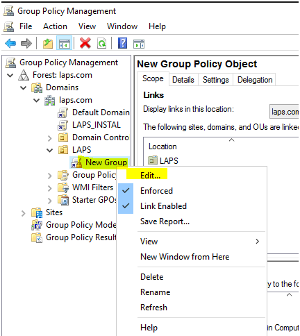Click the Group Policy Objects folder icon
Screen dimensions: 300x336
[63, 175]
